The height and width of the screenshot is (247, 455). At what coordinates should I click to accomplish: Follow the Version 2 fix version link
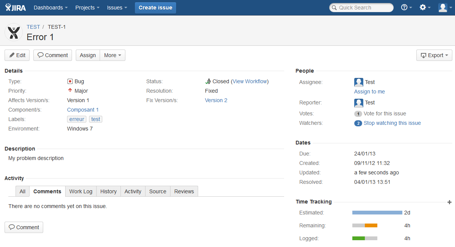(216, 100)
